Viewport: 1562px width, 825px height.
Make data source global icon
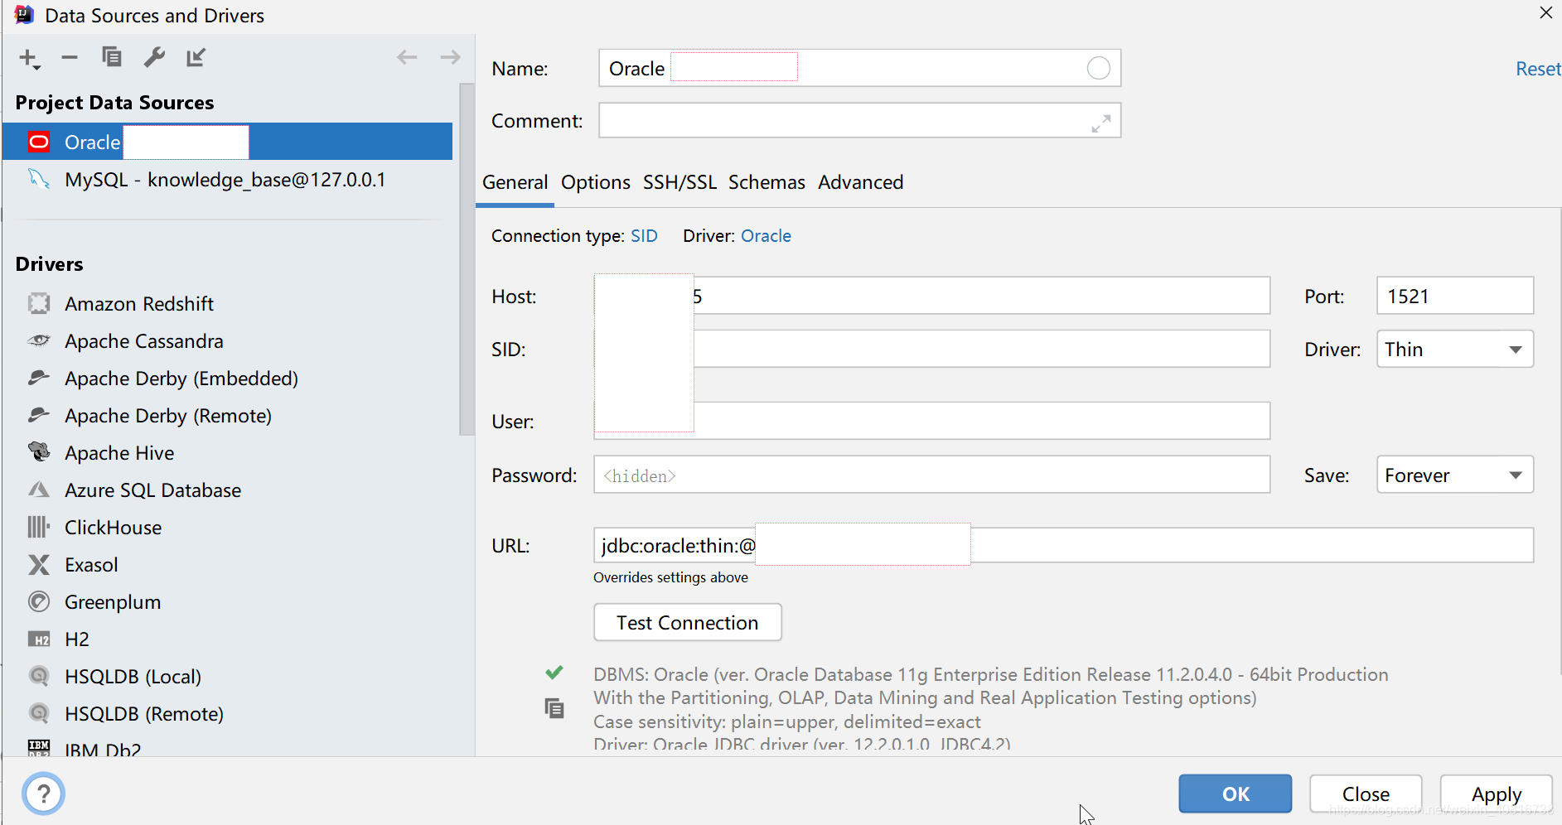coord(196,57)
